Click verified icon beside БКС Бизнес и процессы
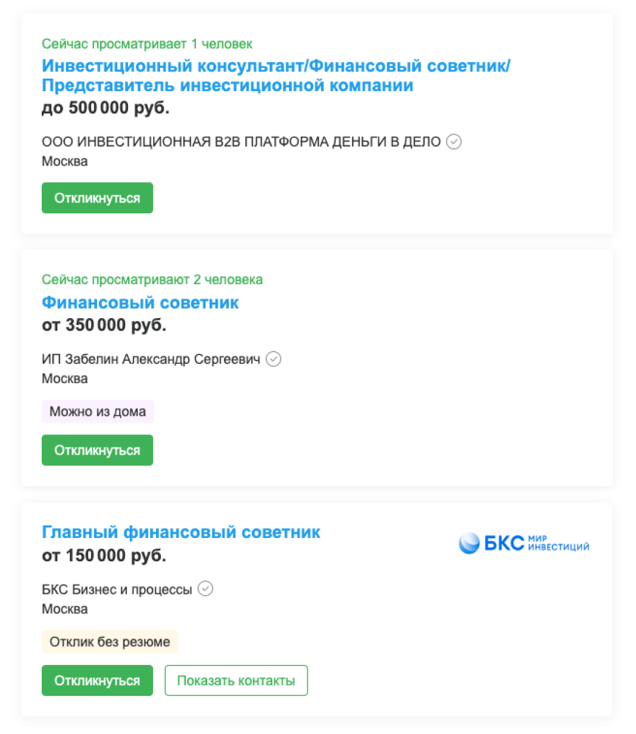The height and width of the screenshot is (734, 636). (205, 589)
